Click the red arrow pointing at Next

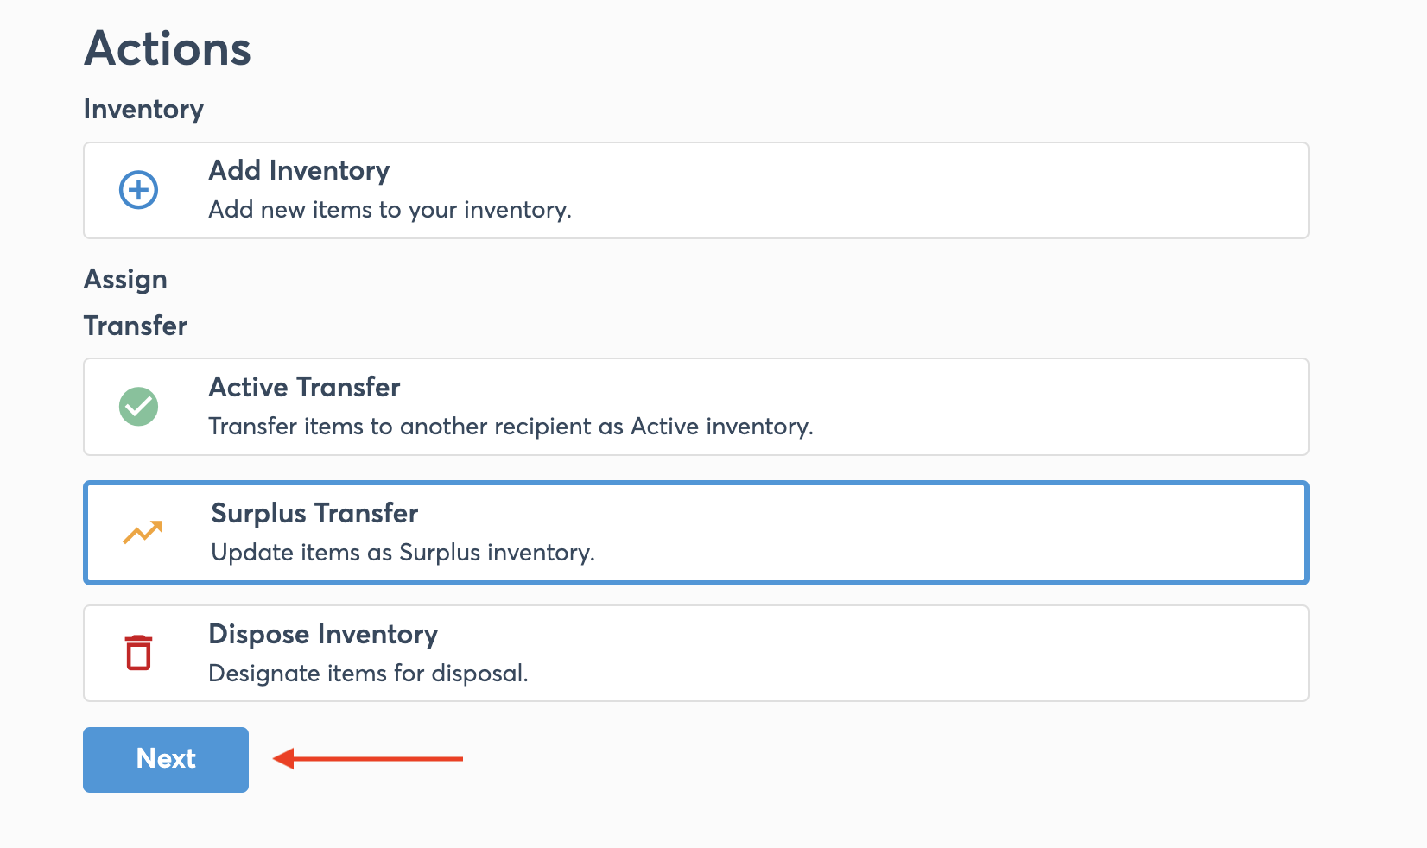point(368,759)
